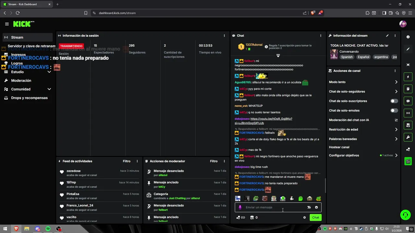Click the Just Chatting category link
The image size is (415, 233).
(177, 198)
